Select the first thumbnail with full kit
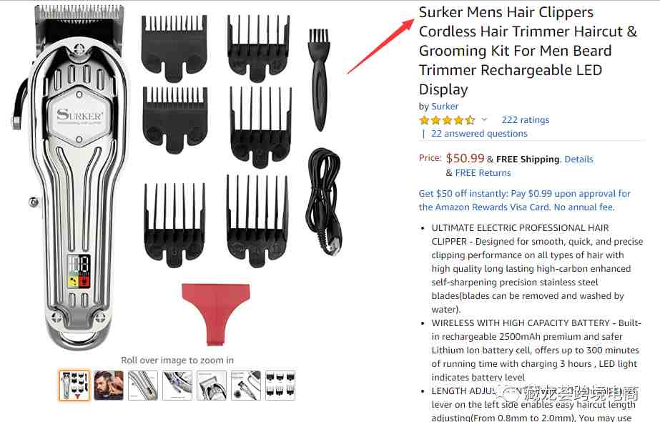The image size is (660, 422). click(x=74, y=386)
